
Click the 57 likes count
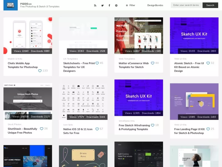(x=101, y=129)
